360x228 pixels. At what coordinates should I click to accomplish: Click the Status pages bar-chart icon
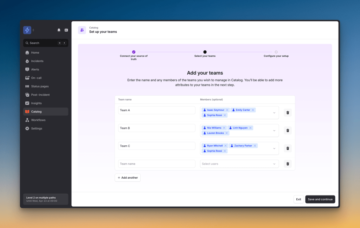(x=27, y=86)
